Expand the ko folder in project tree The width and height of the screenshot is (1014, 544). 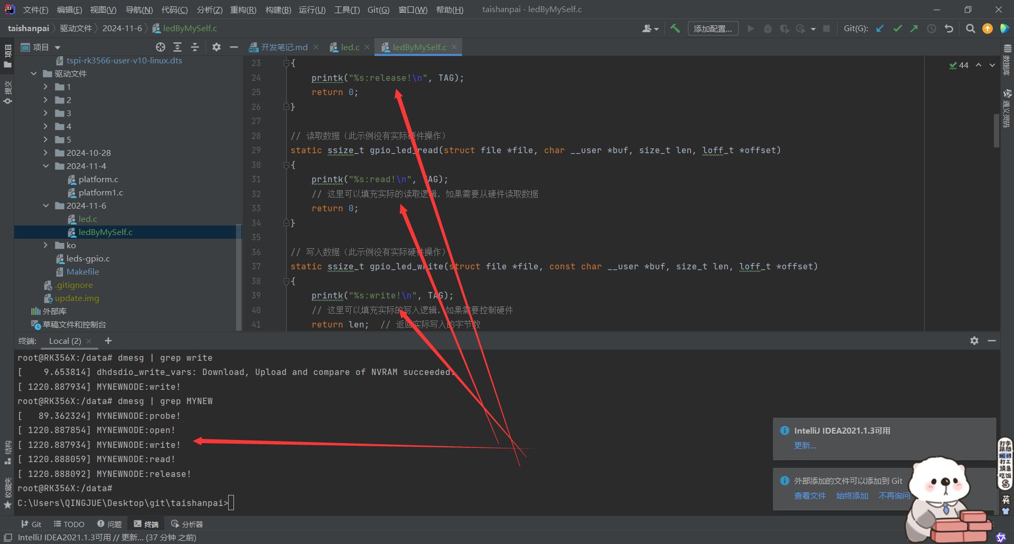[x=46, y=246]
